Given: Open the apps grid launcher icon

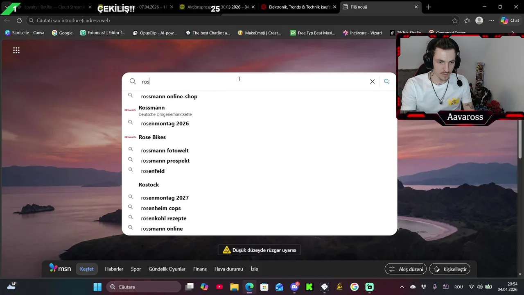Looking at the screenshot, I should tap(16, 50).
